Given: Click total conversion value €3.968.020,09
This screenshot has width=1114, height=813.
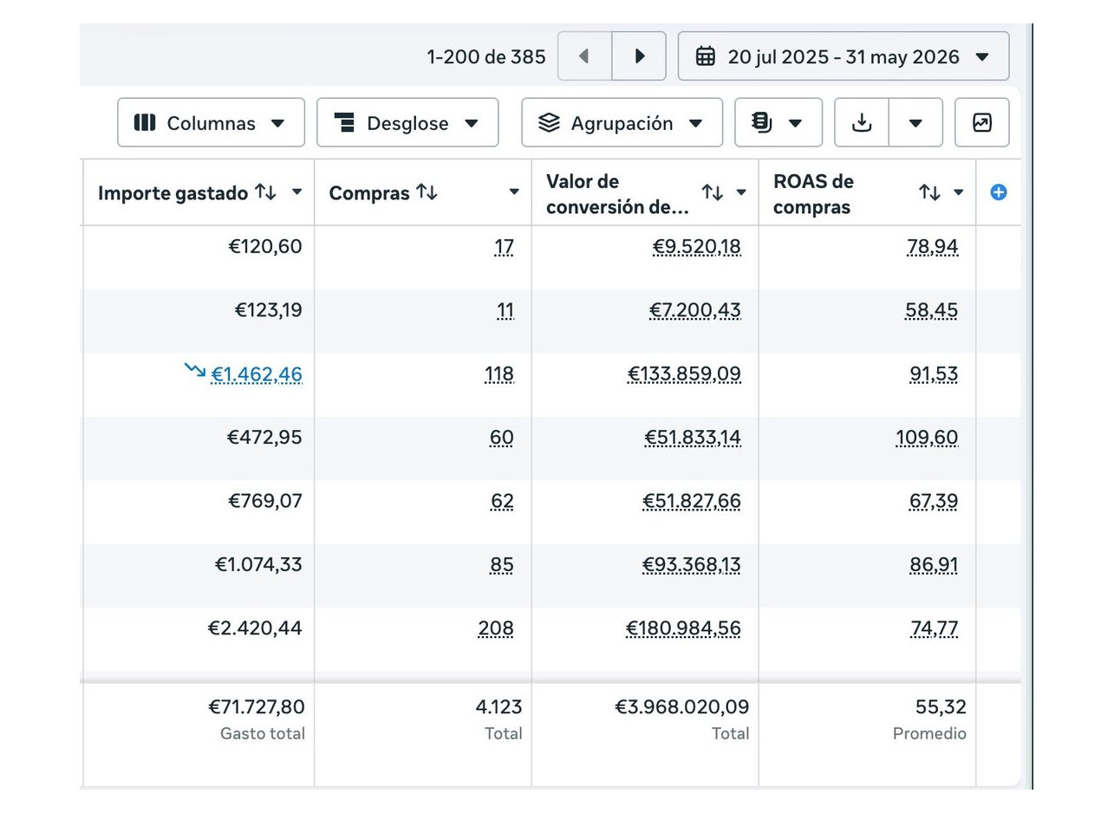Looking at the screenshot, I should [682, 707].
